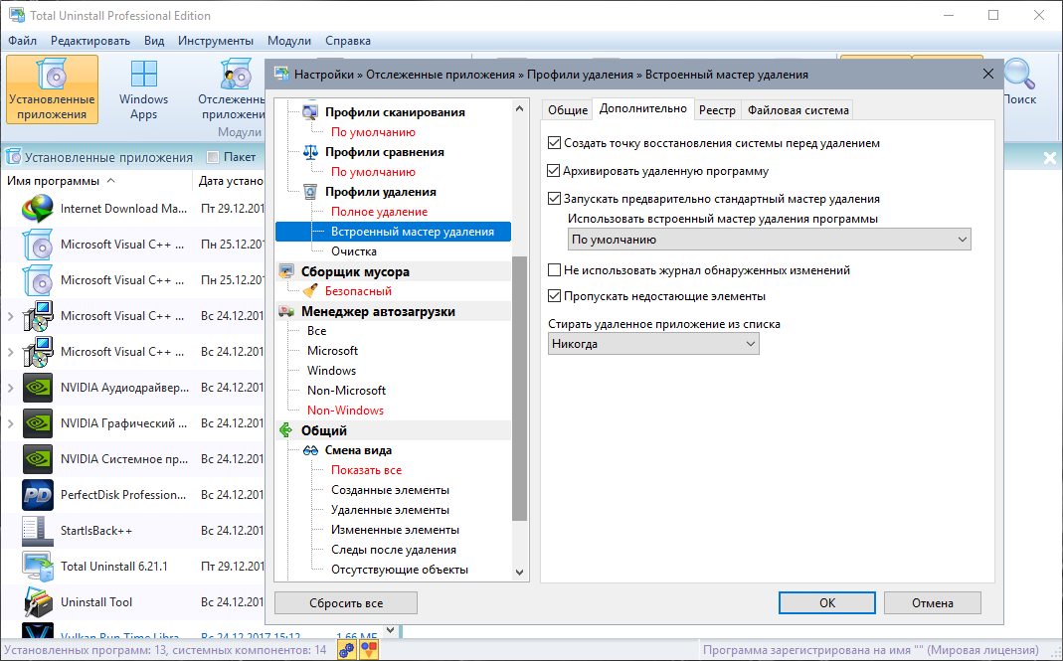The width and height of the screenshot is (1063, 661).
Task: Confirm settings with the ОК button
Action: pyautogui.click(x=827, y=602)
